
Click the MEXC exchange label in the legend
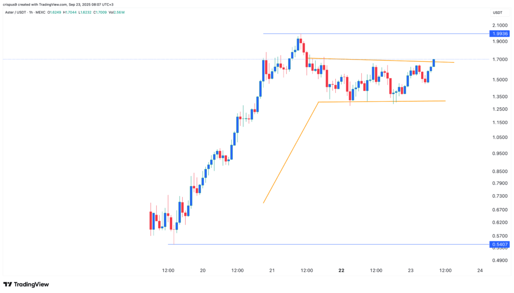pos(40,13)
